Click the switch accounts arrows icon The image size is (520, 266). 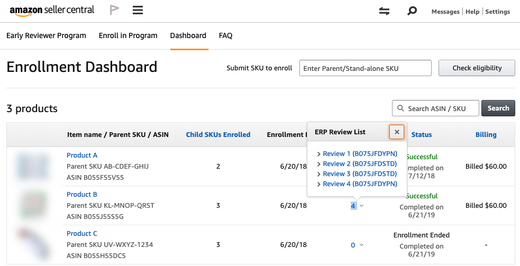click(384, 11)
